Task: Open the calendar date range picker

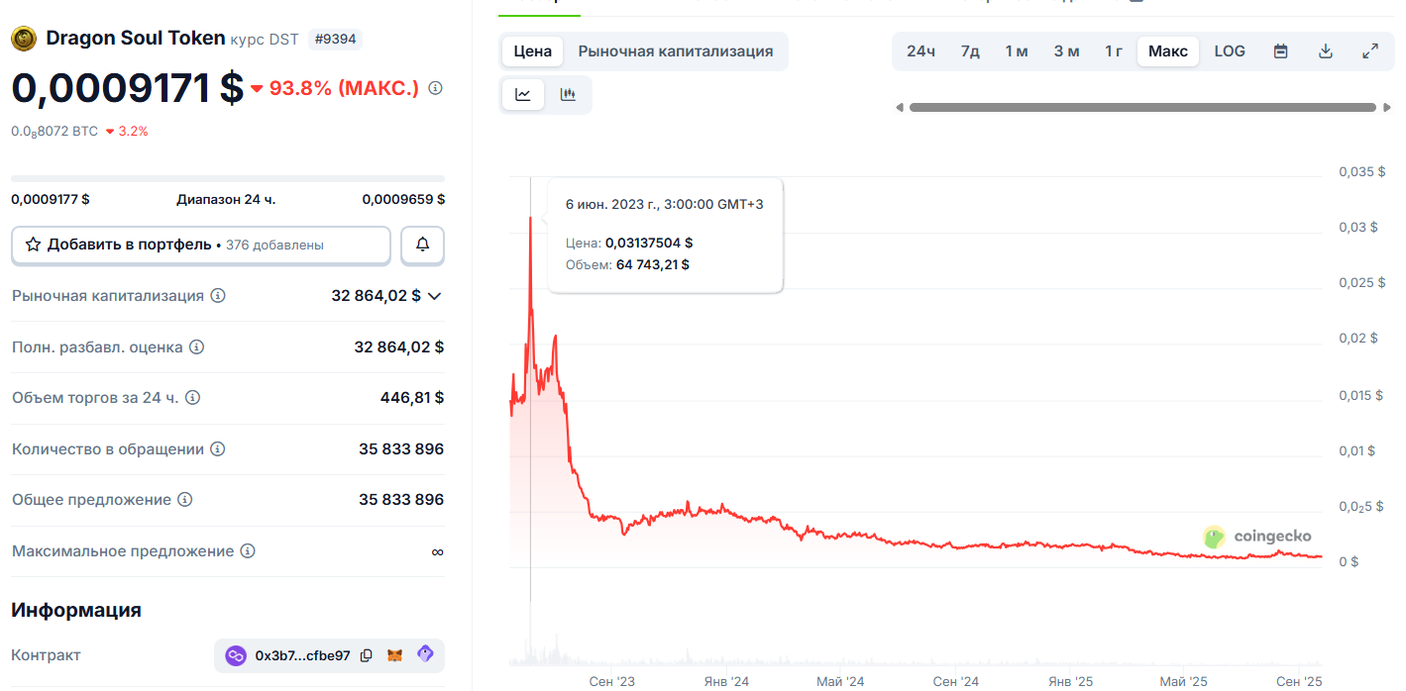Action: pos(1280,51)
